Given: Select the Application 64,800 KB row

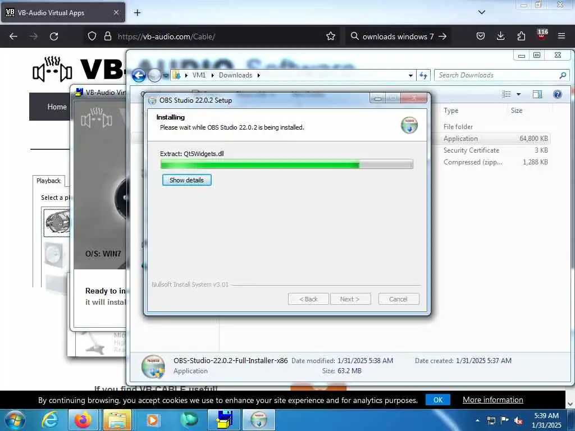Looking at the screenshot, I should pyautogui.click(x=495, y=139).
